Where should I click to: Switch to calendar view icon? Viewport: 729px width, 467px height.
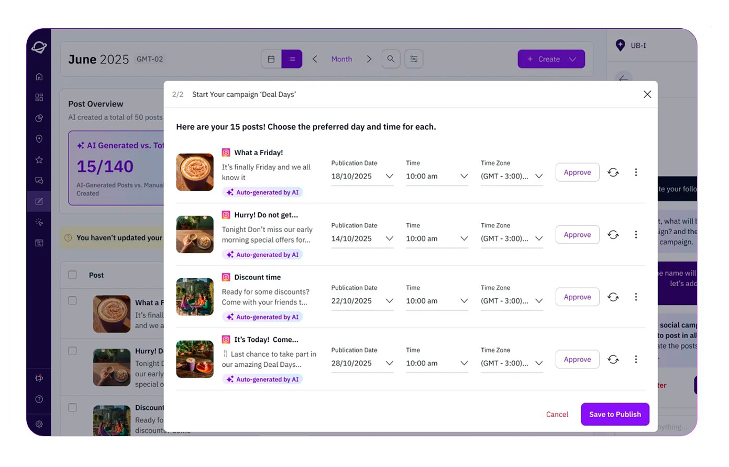(271, 59)
